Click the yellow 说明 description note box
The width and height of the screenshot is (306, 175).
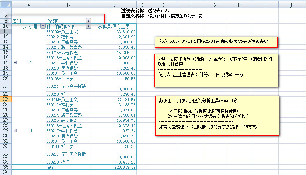(217, 70)
